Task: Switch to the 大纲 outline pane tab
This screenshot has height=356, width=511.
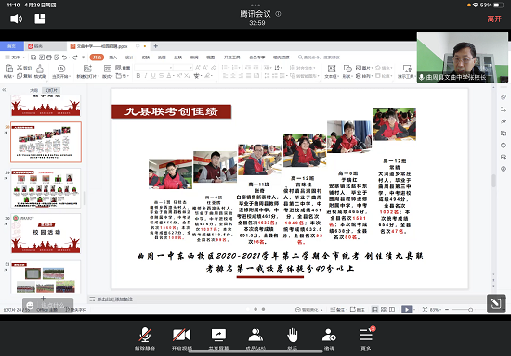Action: click(x=33, y=90)
